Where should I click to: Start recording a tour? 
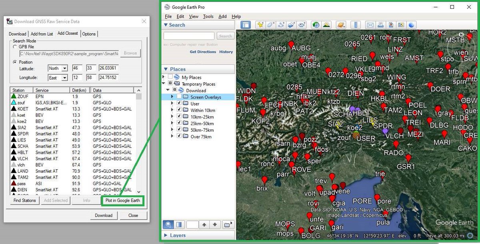302,24
